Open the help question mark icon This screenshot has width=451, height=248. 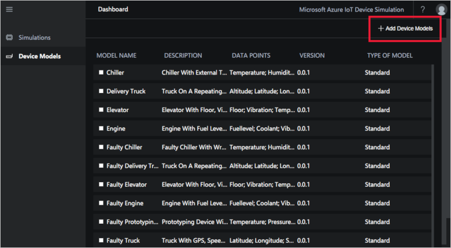point(423,9)
